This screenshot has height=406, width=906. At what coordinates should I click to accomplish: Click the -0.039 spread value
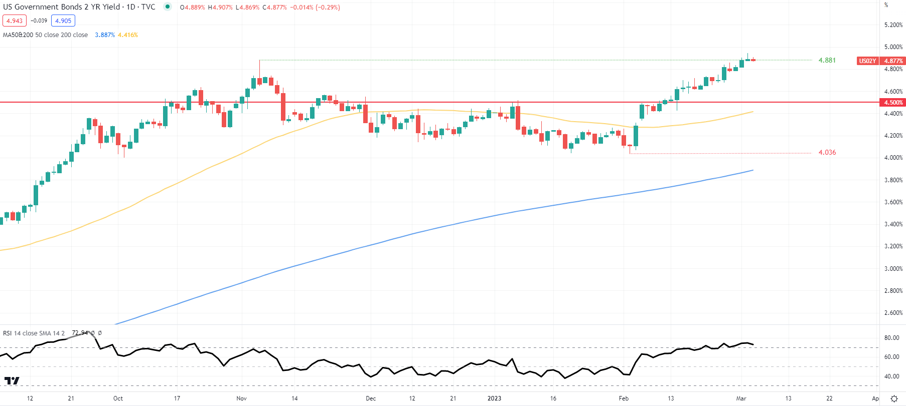pos(39,21)
